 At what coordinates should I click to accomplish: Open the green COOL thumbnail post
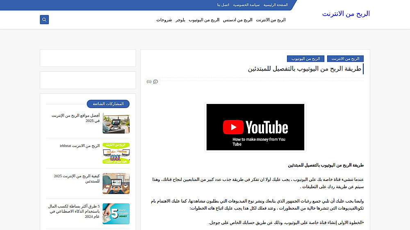pyautogui.click(x=116, y=153)
